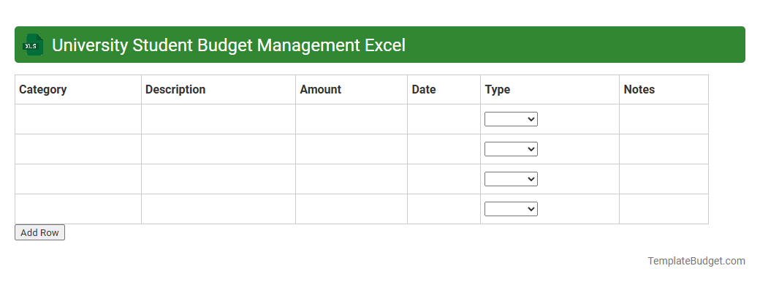This screenshot has width=760, height=282.
Task: Open the Type dropdown in third row
Action: pyautogui.click(x=511, y=179)
